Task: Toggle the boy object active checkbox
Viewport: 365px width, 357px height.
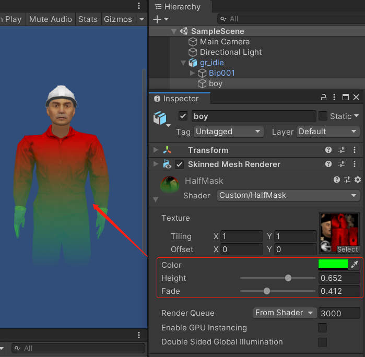Action: click(183, 116)
